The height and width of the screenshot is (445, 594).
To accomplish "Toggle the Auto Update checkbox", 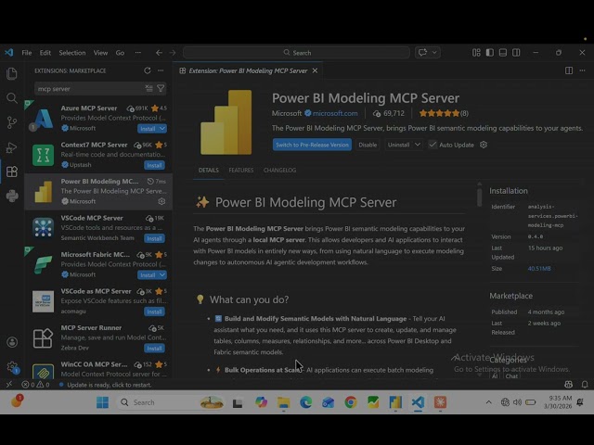I will click(433, 145).
